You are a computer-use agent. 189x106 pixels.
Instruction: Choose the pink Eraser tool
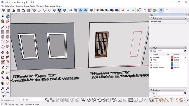pos(8,21)
